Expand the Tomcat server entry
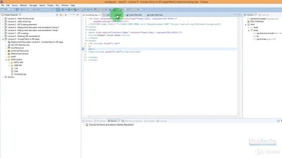This screenshot has height=158, width=282. [84, 125]
